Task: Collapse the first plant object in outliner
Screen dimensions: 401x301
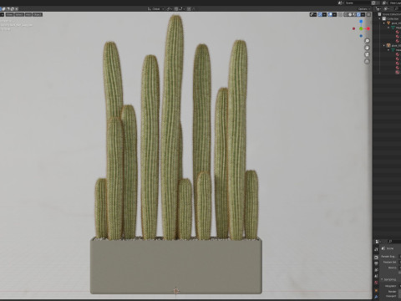Action: click(x=384, y=23)
